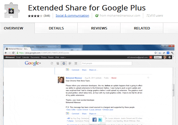This screenshot has height=125, width=178.
Task: Close the Mohamed Mansour browser tab
Action: point(29,49)
